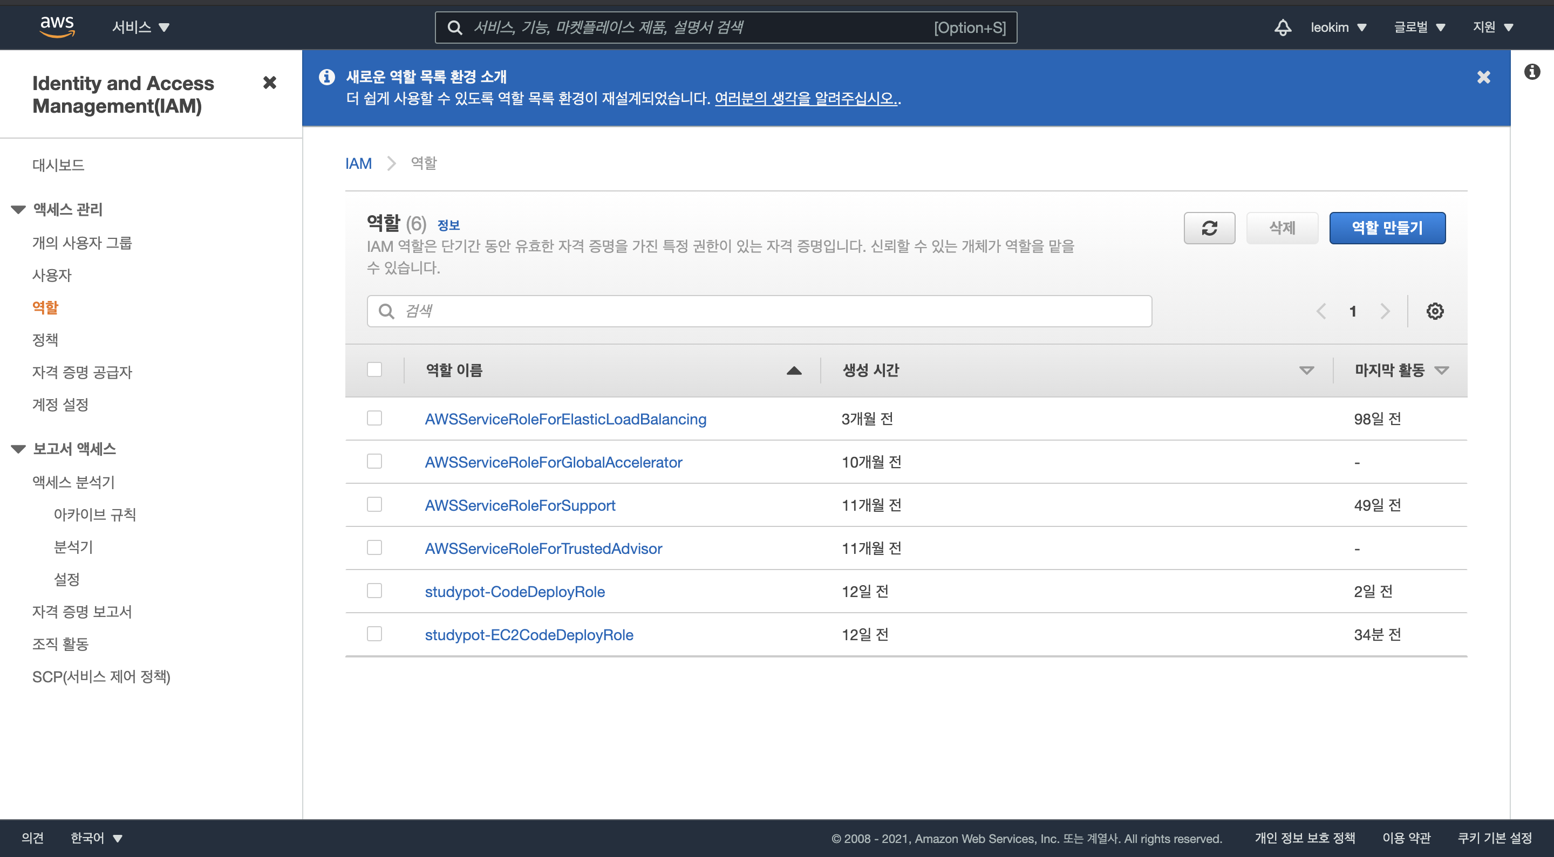This screenshot has width=1554, height=857.
Task: Open 대시보드 in sidebar
Action: coord(58,165)
